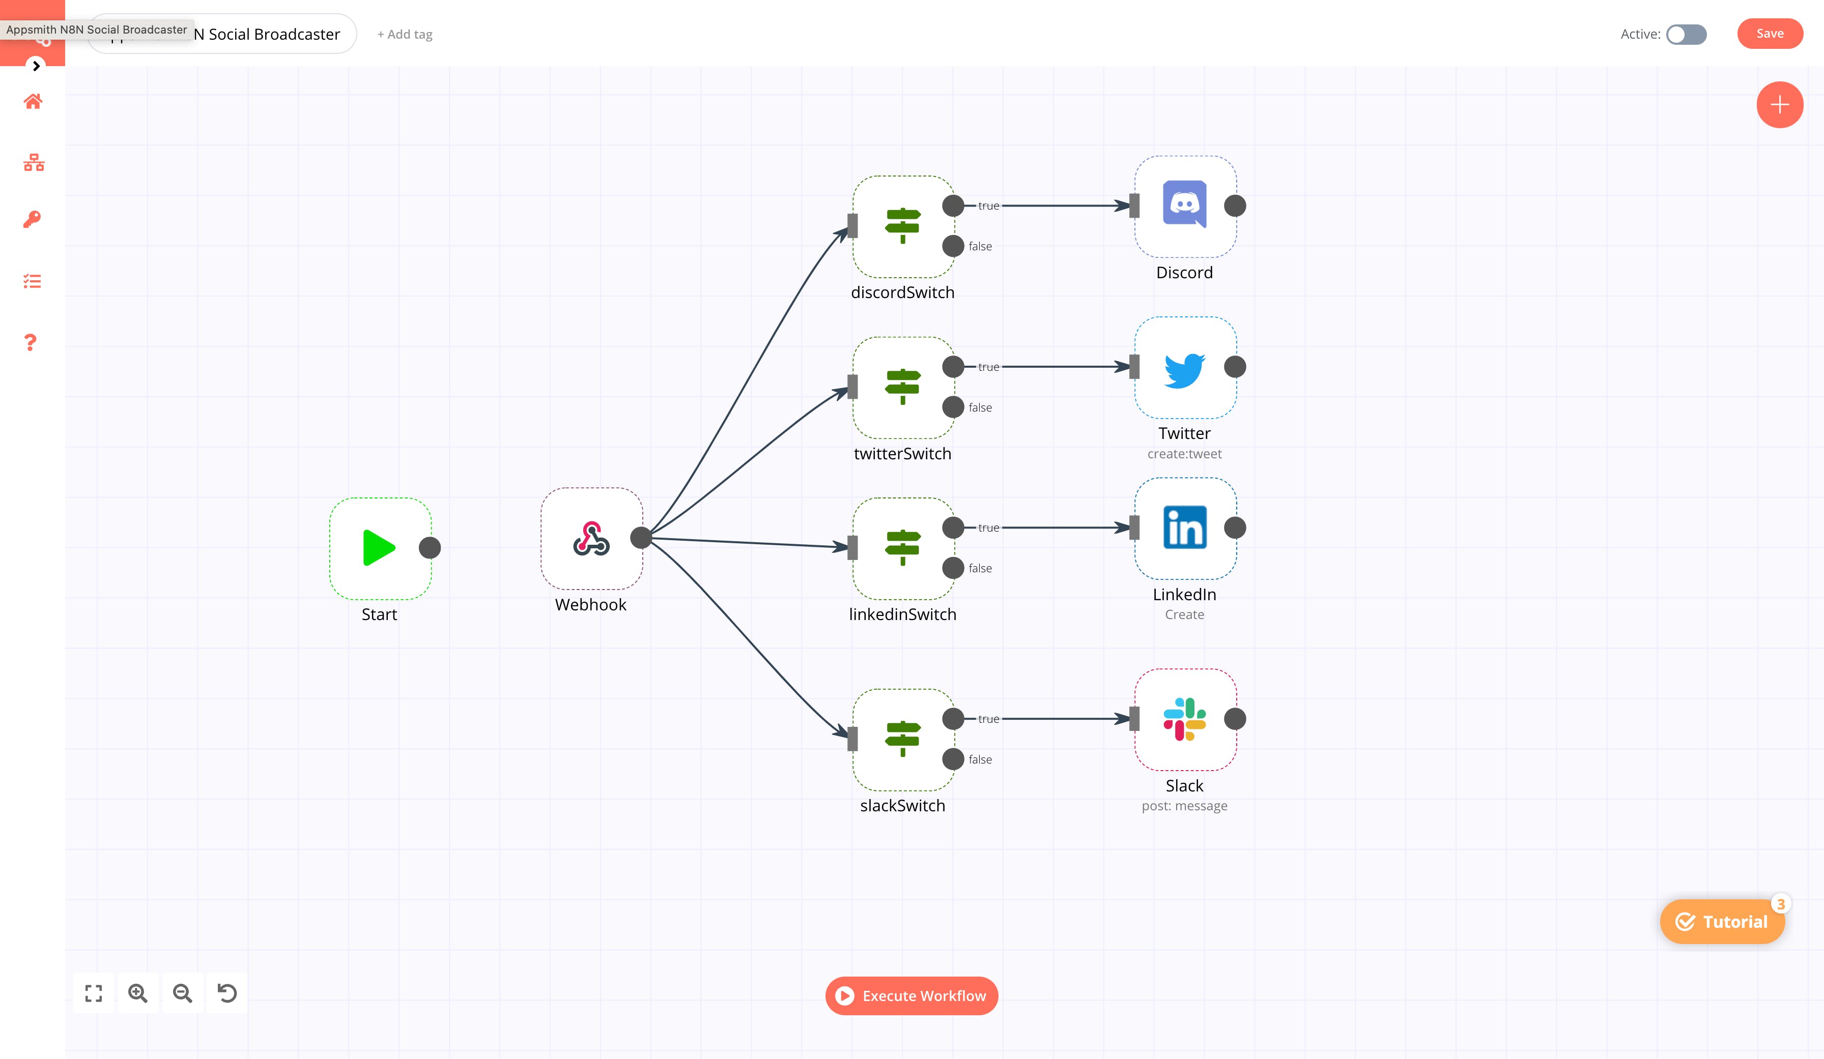1824x1059 pixels.
Task: Open Executions list icon in sidebar
Action: click(x=32, y=281)
